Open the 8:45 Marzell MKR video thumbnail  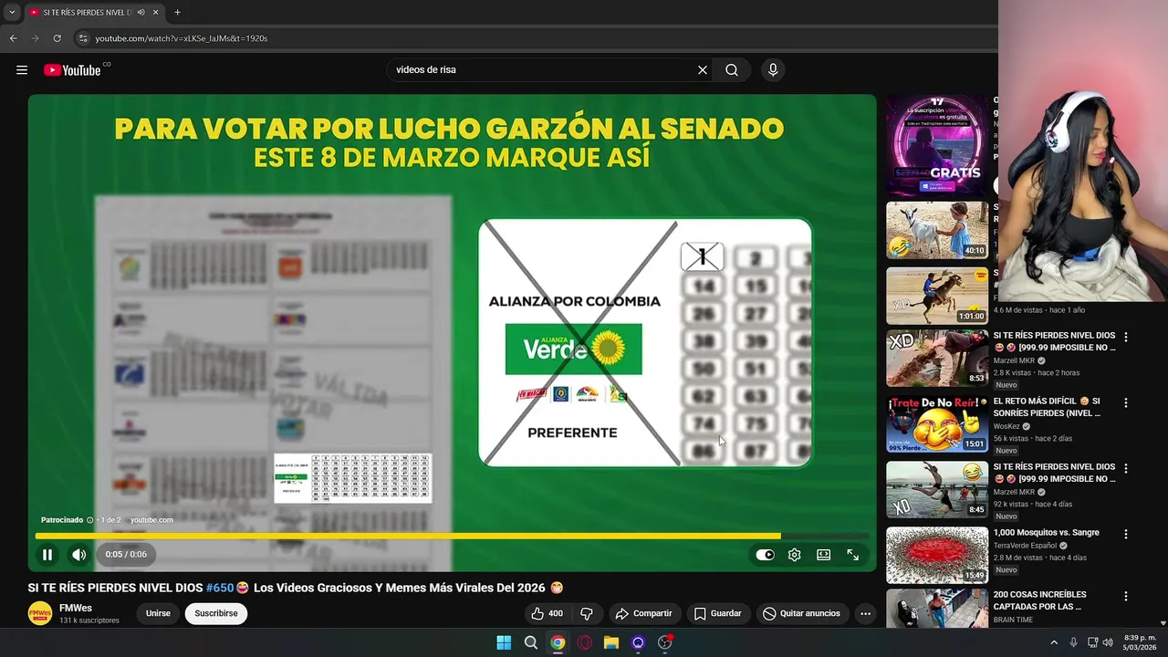click(x=937, y=490)
